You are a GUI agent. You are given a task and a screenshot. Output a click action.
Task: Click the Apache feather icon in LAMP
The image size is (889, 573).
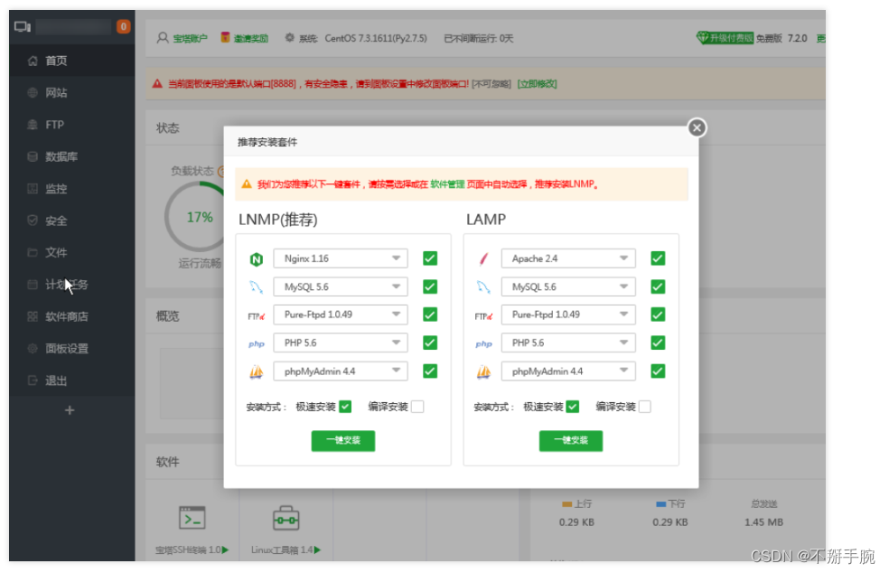483,259
